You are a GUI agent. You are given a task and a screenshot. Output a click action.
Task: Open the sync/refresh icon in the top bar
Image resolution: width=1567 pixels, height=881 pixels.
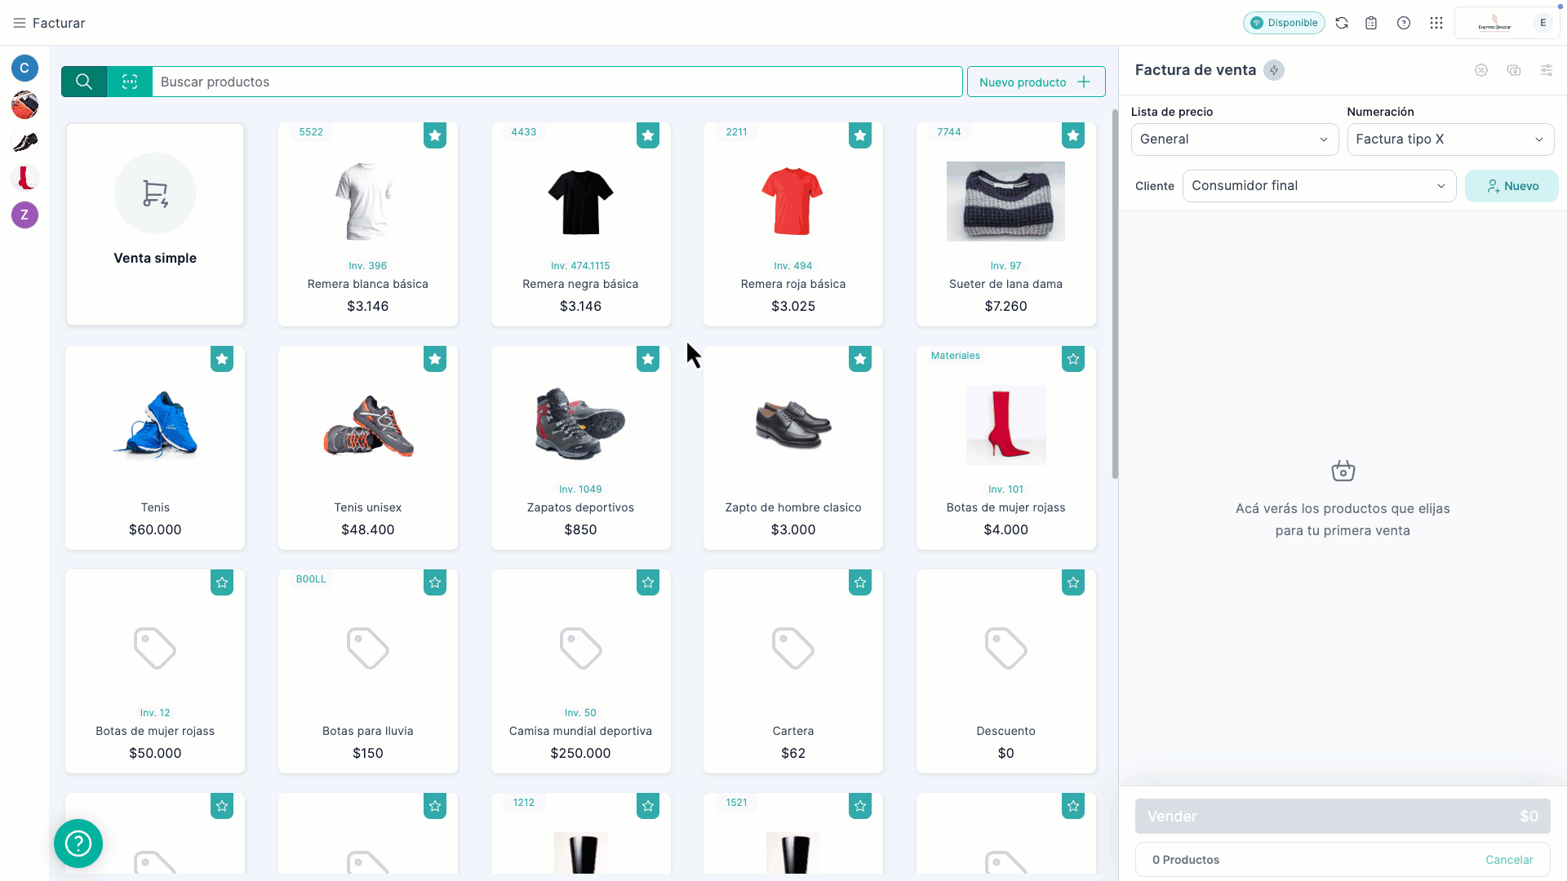click(1342, 23)
